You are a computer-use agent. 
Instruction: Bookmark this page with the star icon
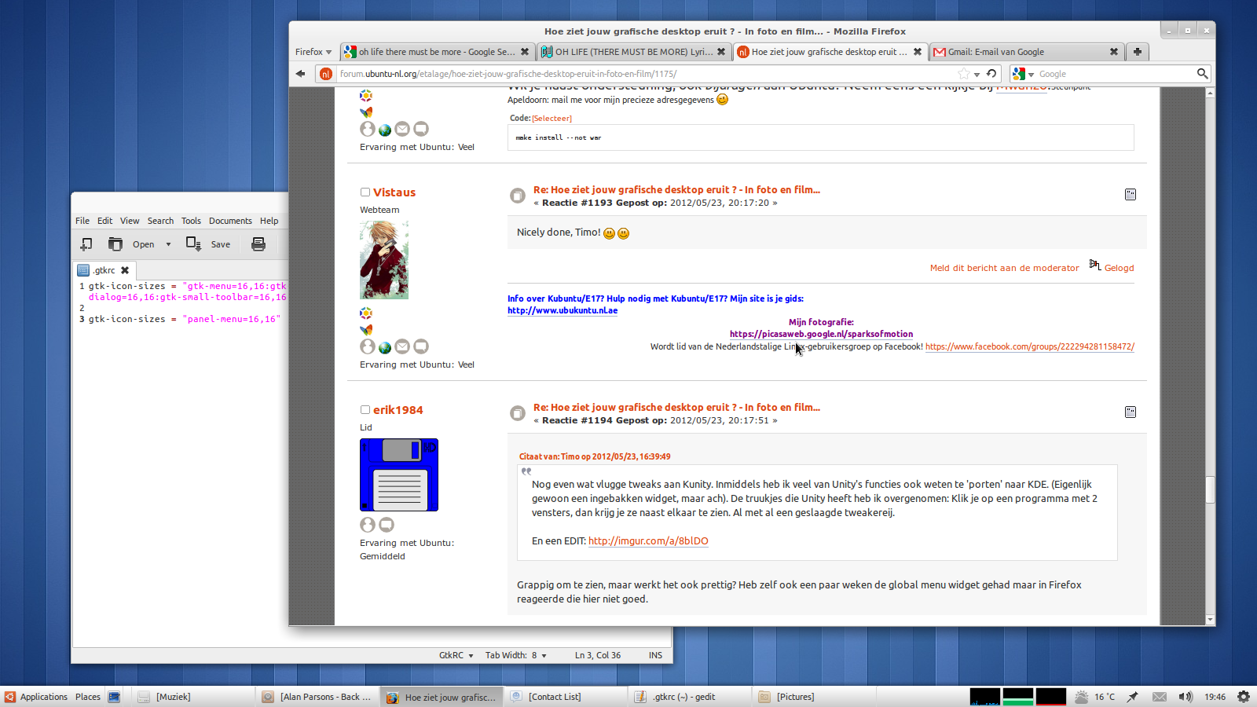click(964, 74)
